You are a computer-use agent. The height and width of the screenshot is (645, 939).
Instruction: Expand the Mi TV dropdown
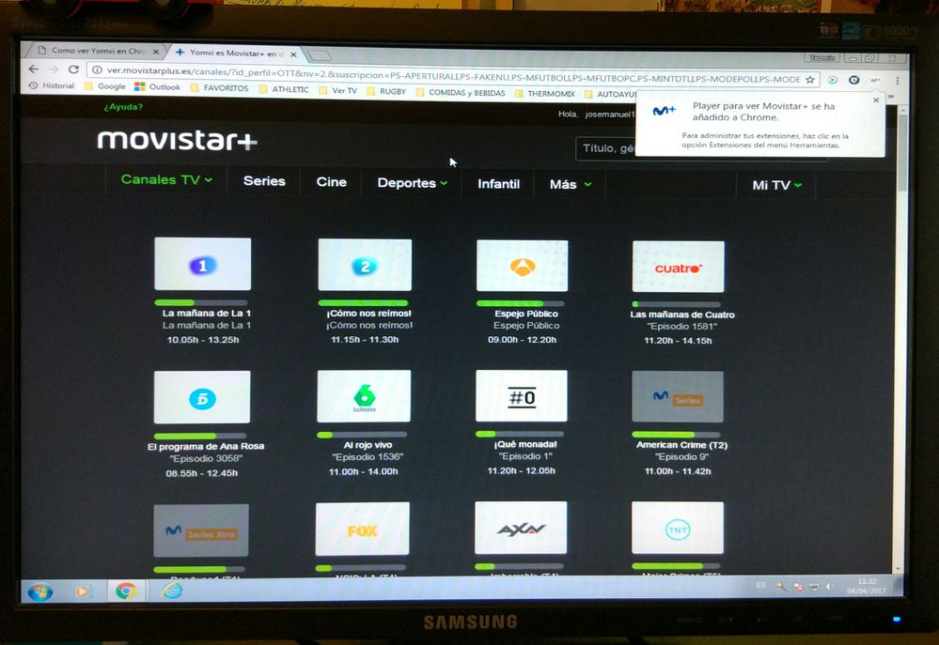tap(776, 185)
